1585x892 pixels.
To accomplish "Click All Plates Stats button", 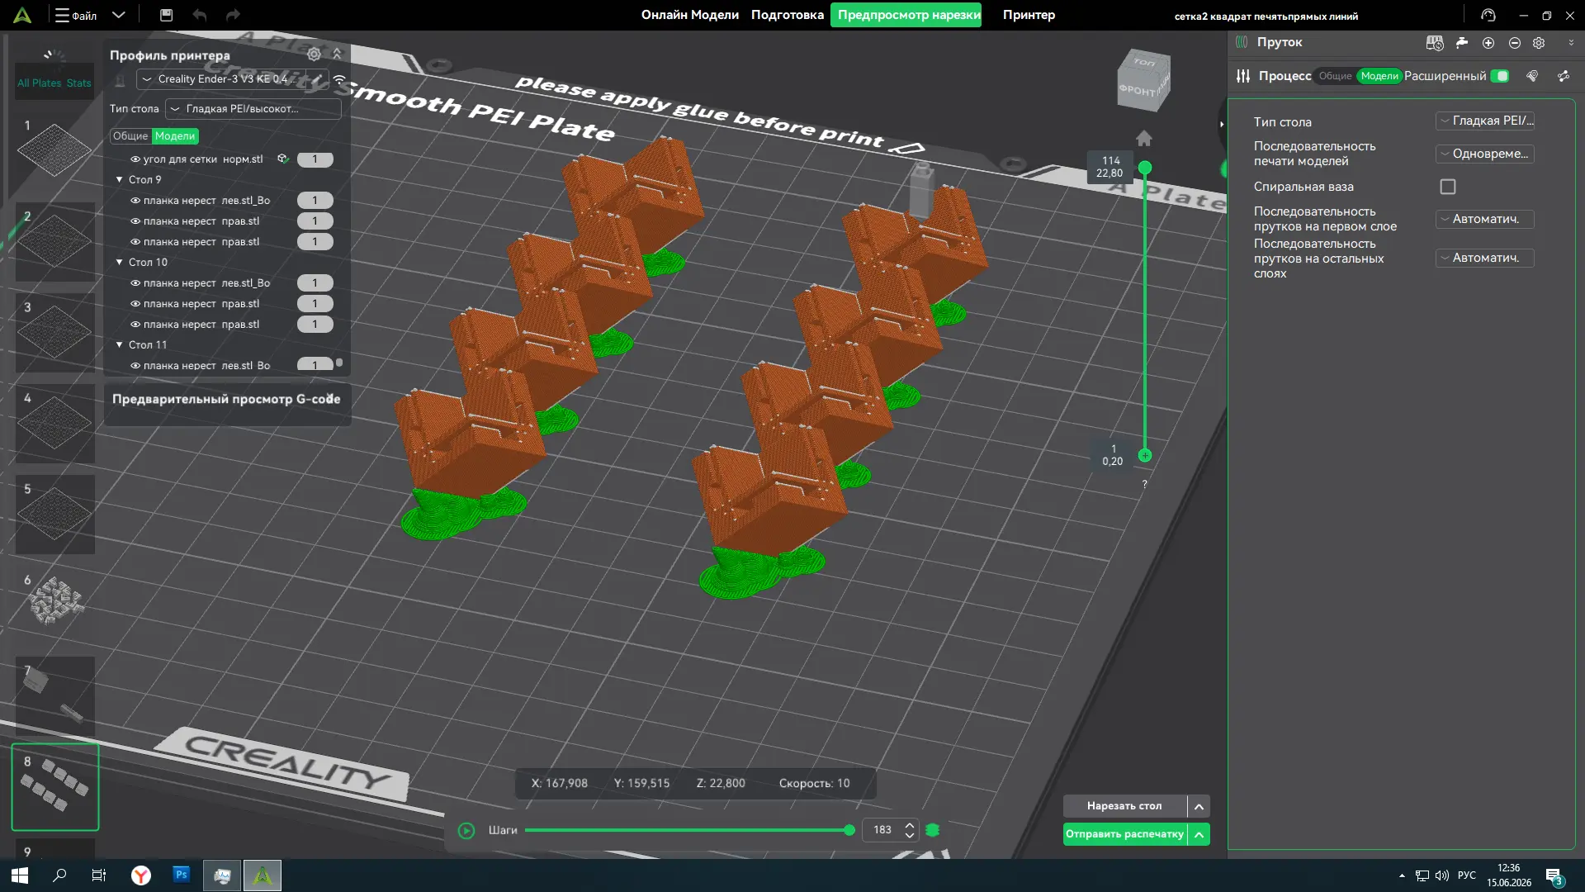I will click(54, 83).
